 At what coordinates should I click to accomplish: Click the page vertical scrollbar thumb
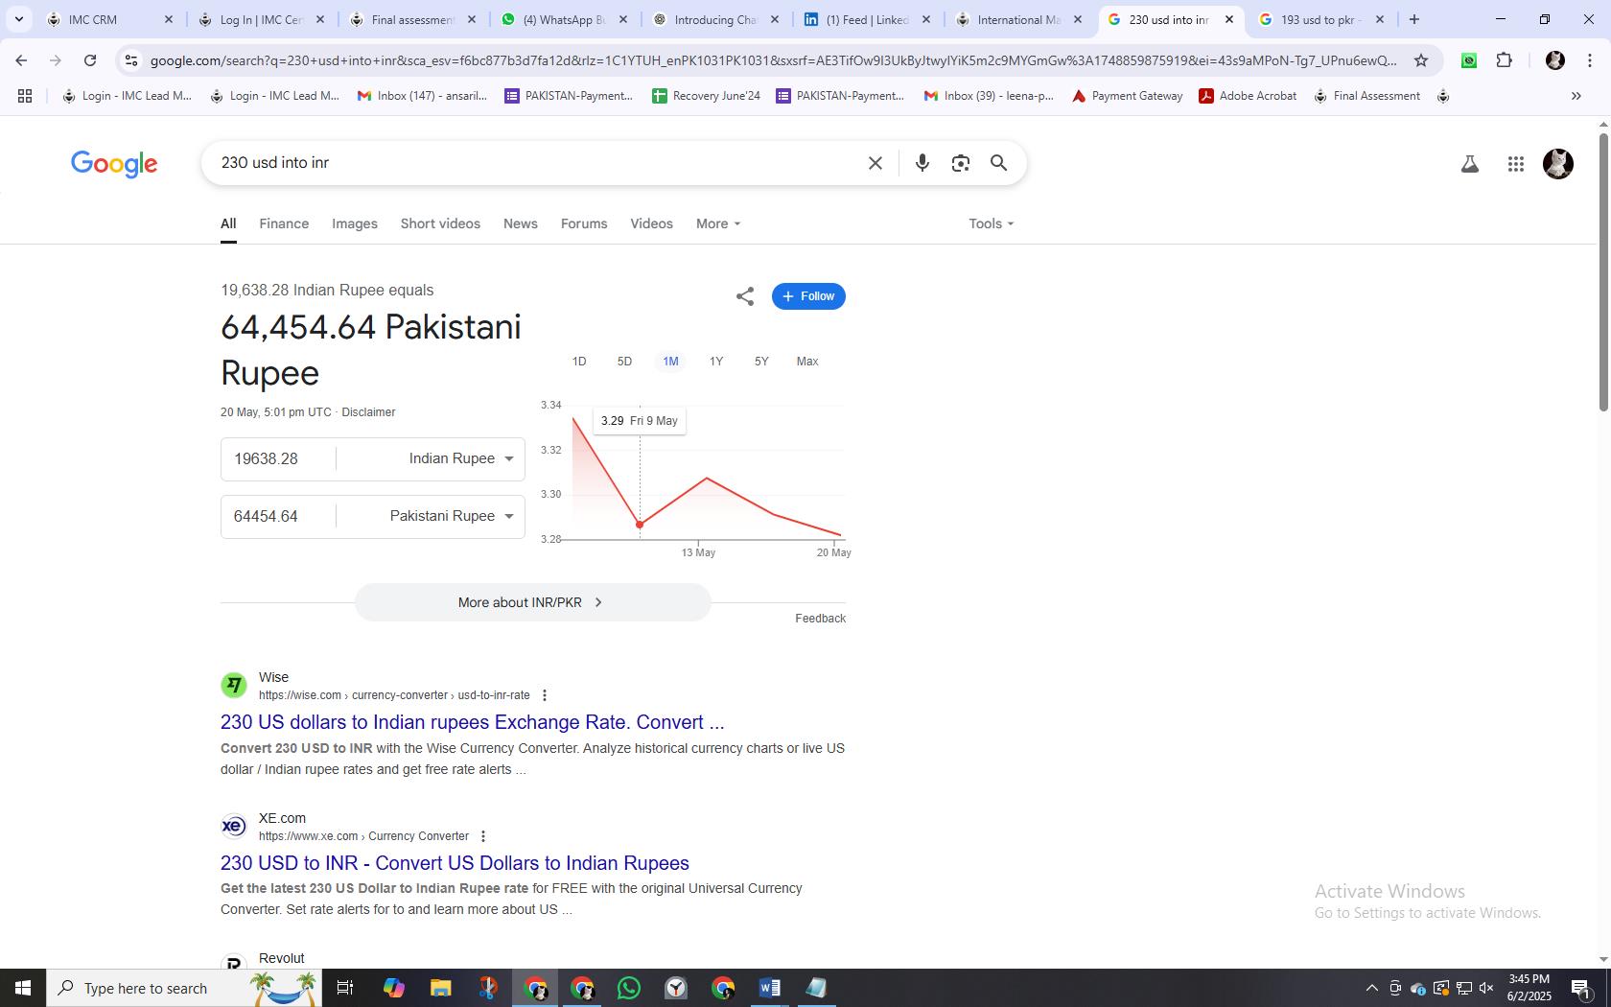(x=1603, y=272)
